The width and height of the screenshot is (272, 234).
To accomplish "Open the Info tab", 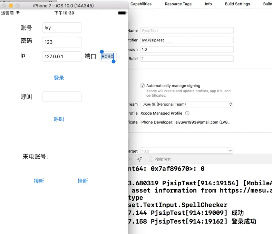I will [x=208, y=4].
